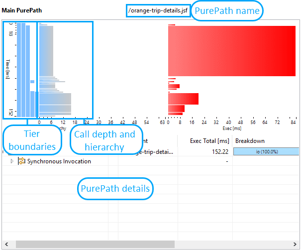Click the Time [ms] vertical axis label
Viewport: 301px width, 250px height.
point(7,69)
